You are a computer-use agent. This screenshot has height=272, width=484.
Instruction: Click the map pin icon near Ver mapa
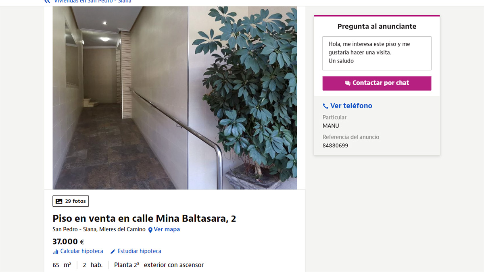point(150,230)
